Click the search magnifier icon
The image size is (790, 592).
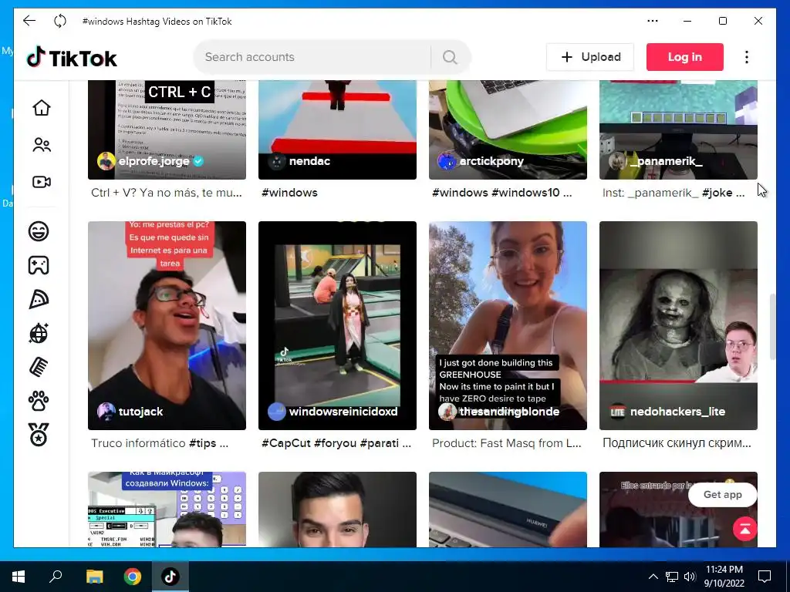[x=450, y=57]
